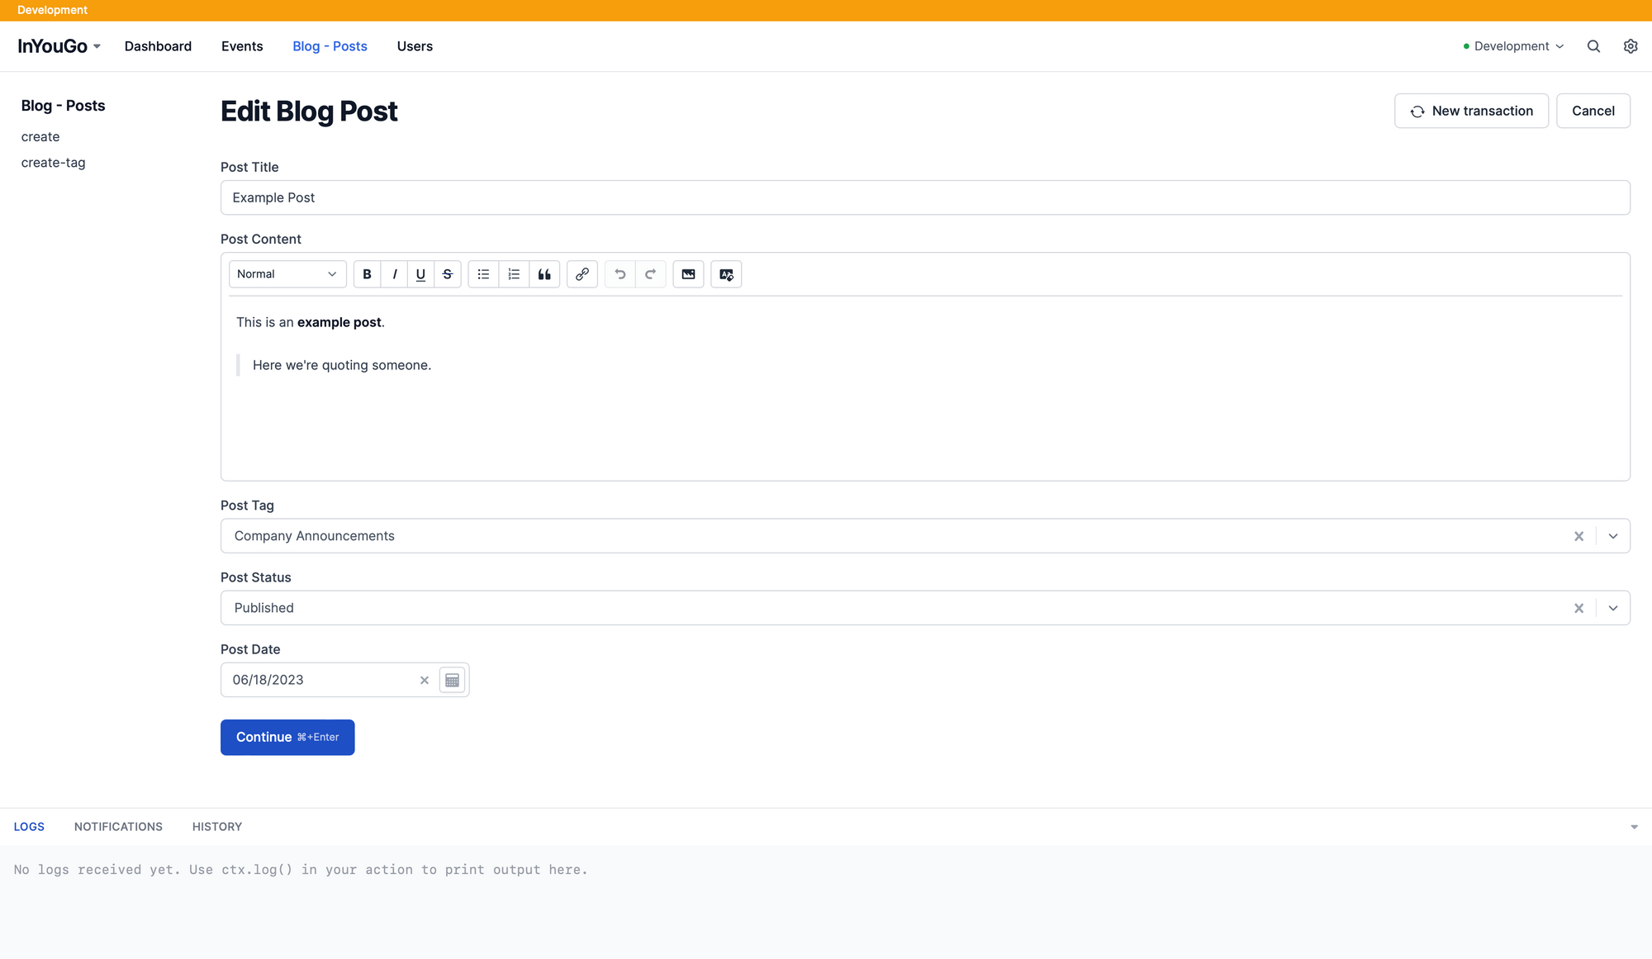Click into the Post Title field
The height and width of the screenshot is (959, 1652).
tap(924, 197)
